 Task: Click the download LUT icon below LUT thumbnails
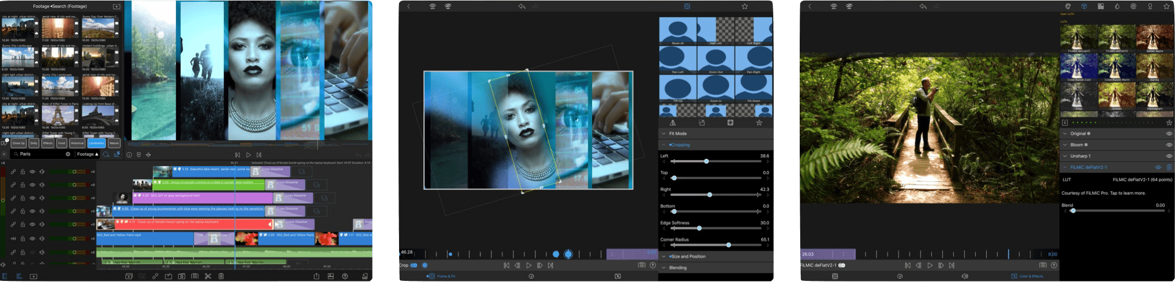(1065, 123)
